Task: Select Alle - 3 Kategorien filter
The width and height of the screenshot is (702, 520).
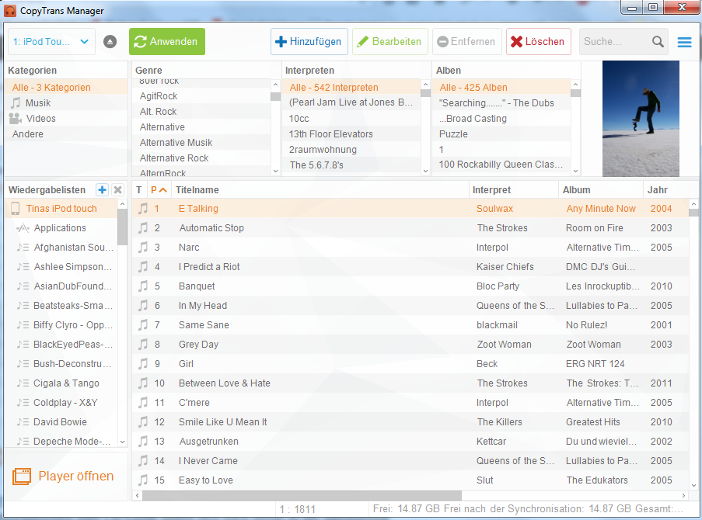Action: click(x=66, y=88)
